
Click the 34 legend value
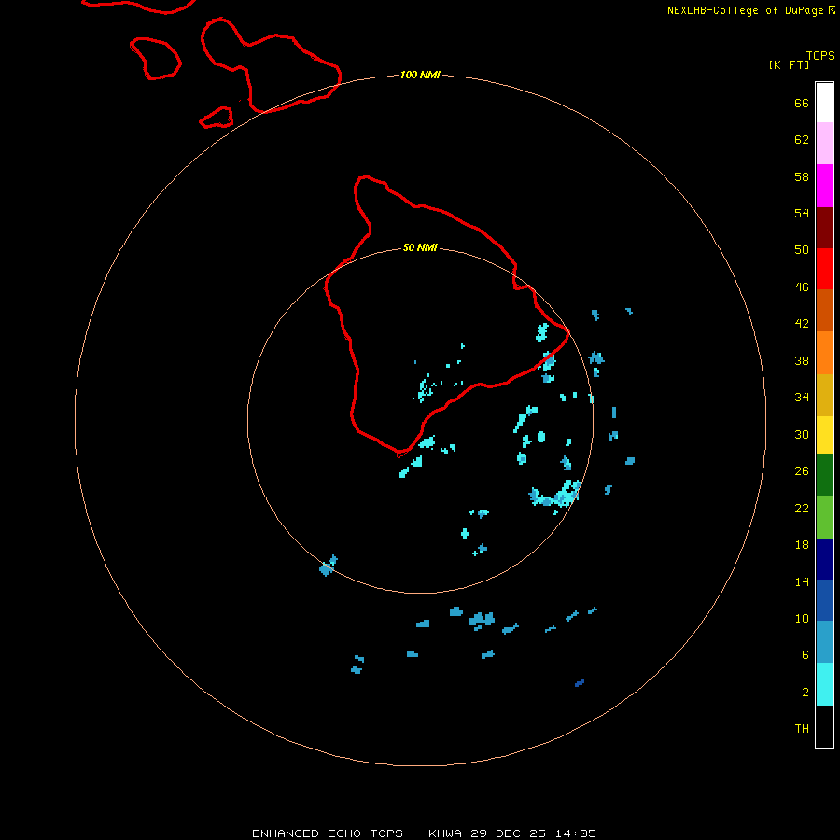[x=802, y=398]
